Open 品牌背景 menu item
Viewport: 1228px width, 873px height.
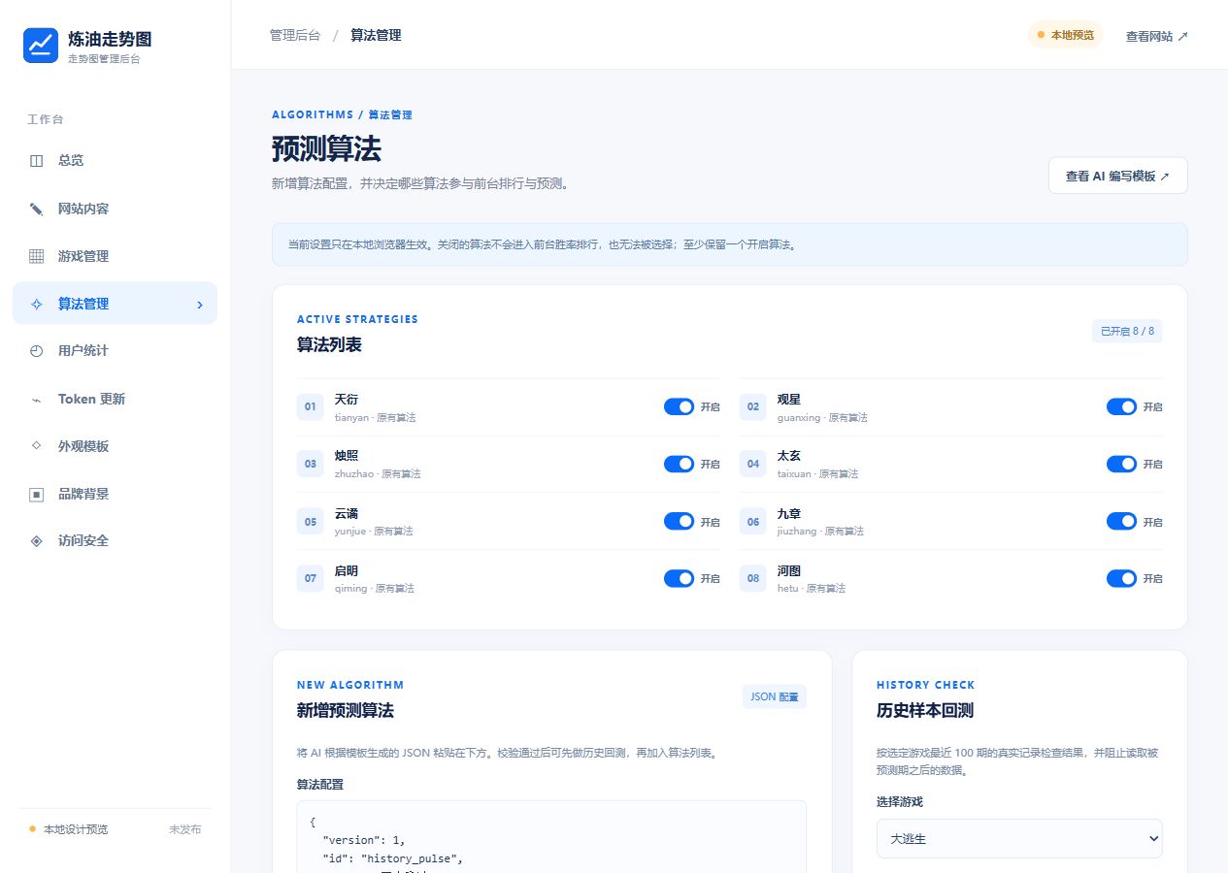coord(115,494)
